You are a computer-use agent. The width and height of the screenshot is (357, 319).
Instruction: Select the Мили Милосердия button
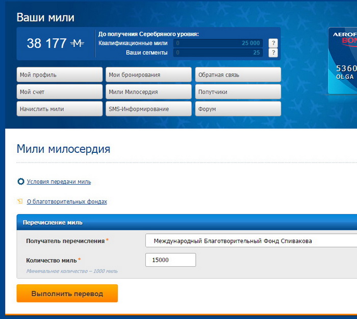click(148, 92)
